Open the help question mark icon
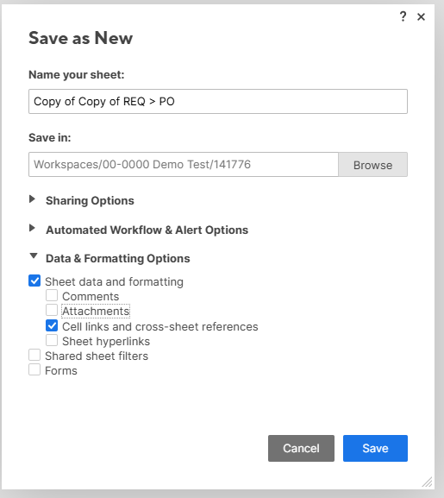444x498 pixels. [x=403, y=16]
